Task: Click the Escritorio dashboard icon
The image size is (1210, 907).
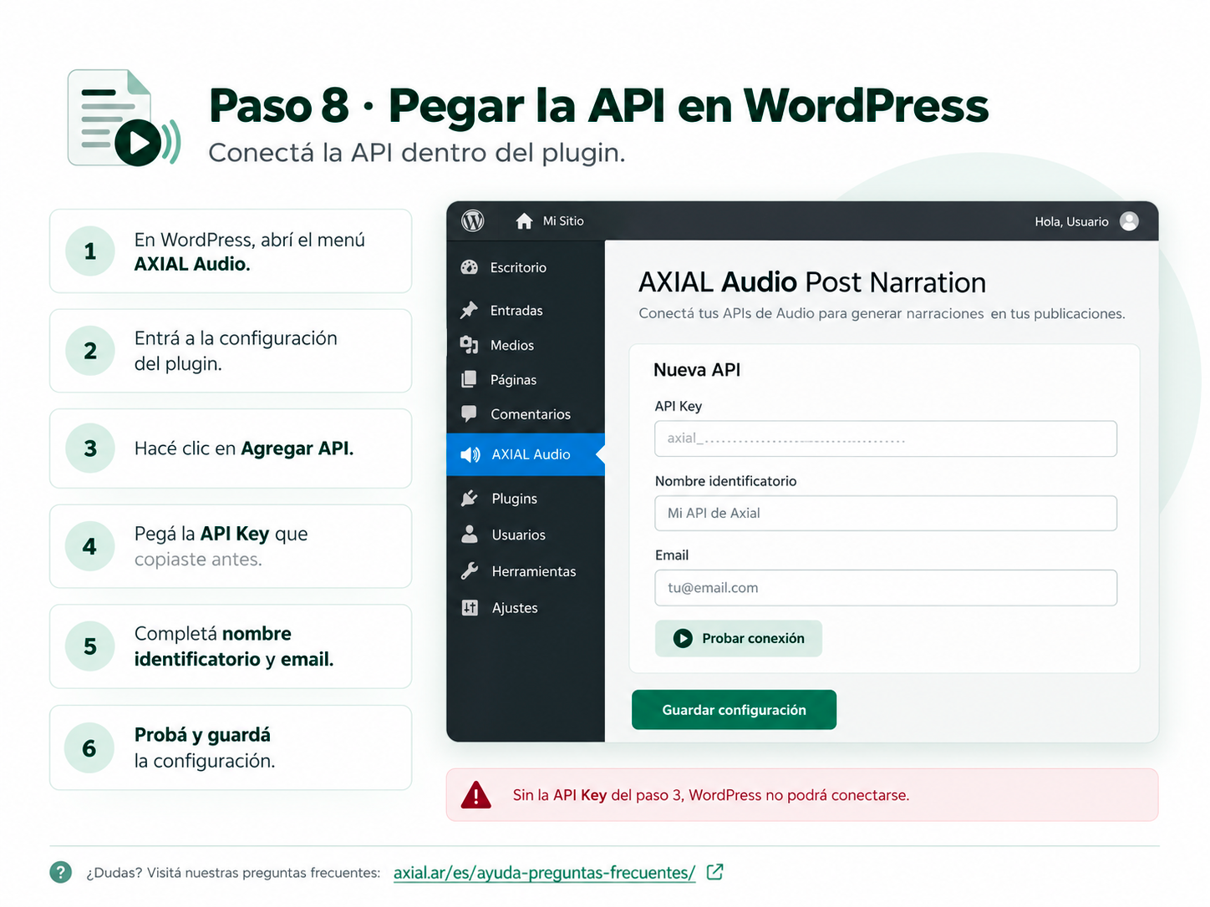Action: [470, 267]
